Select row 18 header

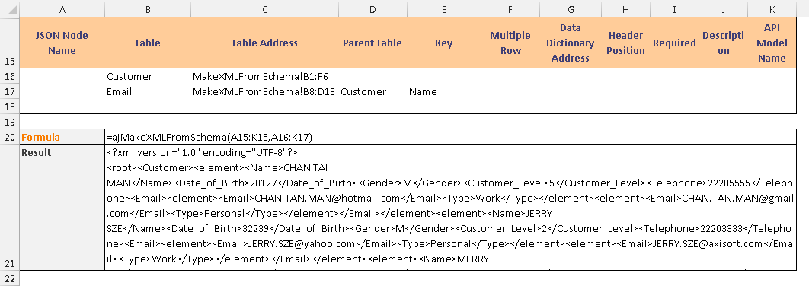tap(10, 106)
